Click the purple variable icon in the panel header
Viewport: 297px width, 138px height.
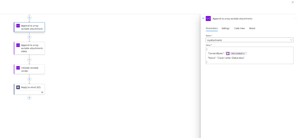pos(208,18)
